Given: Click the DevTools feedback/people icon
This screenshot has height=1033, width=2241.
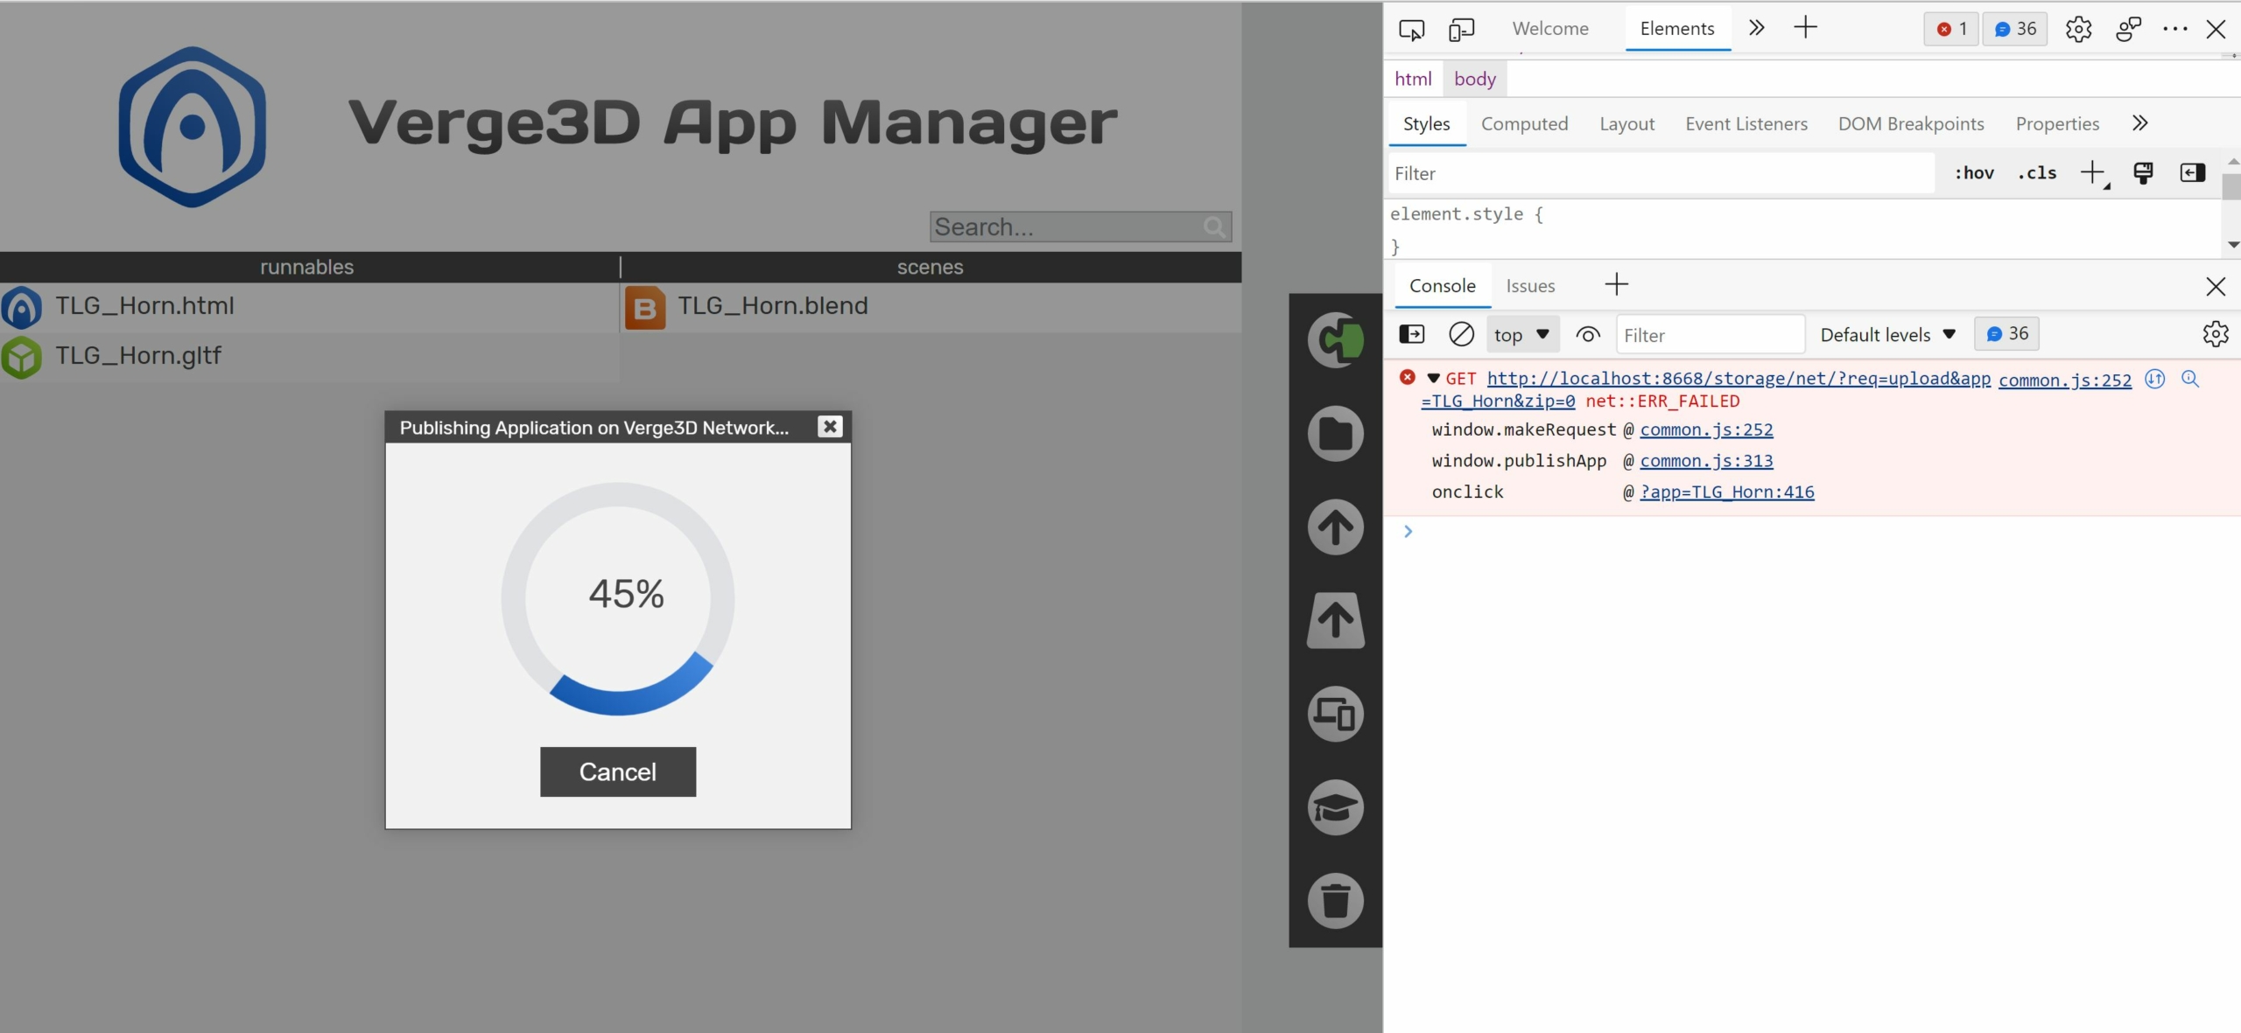Looking at the screenshot, I should point(2128,29).
